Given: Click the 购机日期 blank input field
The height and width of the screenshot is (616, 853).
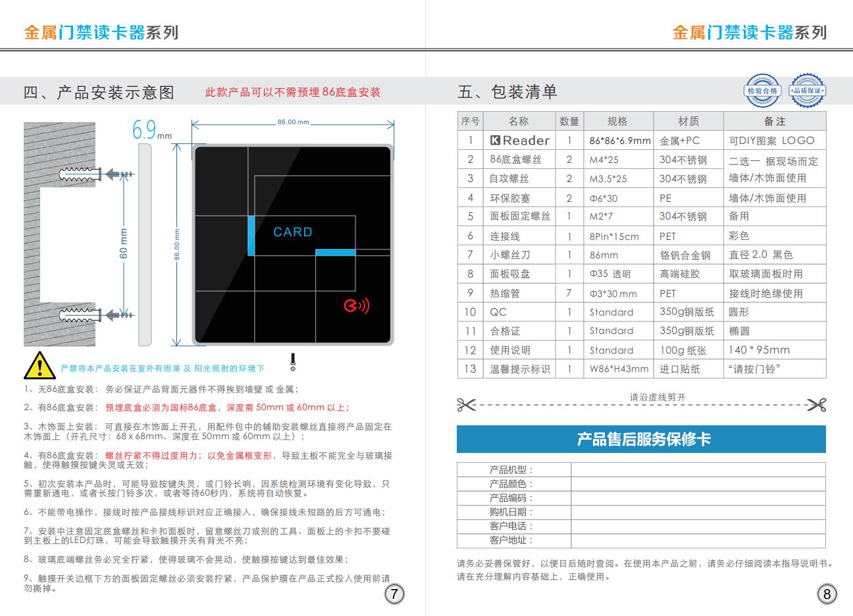Looking at the screenshot, I should coord(698,512).
